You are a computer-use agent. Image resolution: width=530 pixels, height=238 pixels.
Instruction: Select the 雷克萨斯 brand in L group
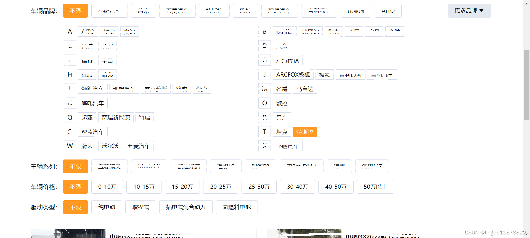point(156,89)
